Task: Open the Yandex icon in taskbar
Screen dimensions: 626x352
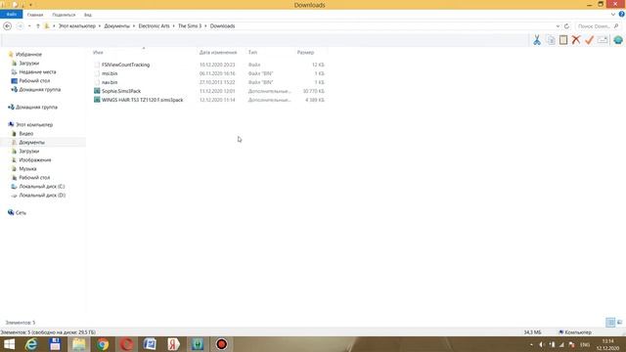Action: click(x=173, y=344)
